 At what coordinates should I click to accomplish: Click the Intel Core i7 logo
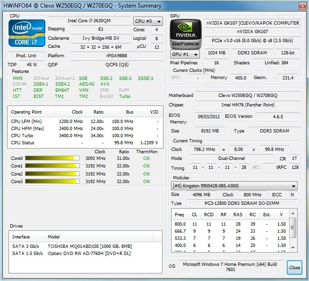(27, 33)
